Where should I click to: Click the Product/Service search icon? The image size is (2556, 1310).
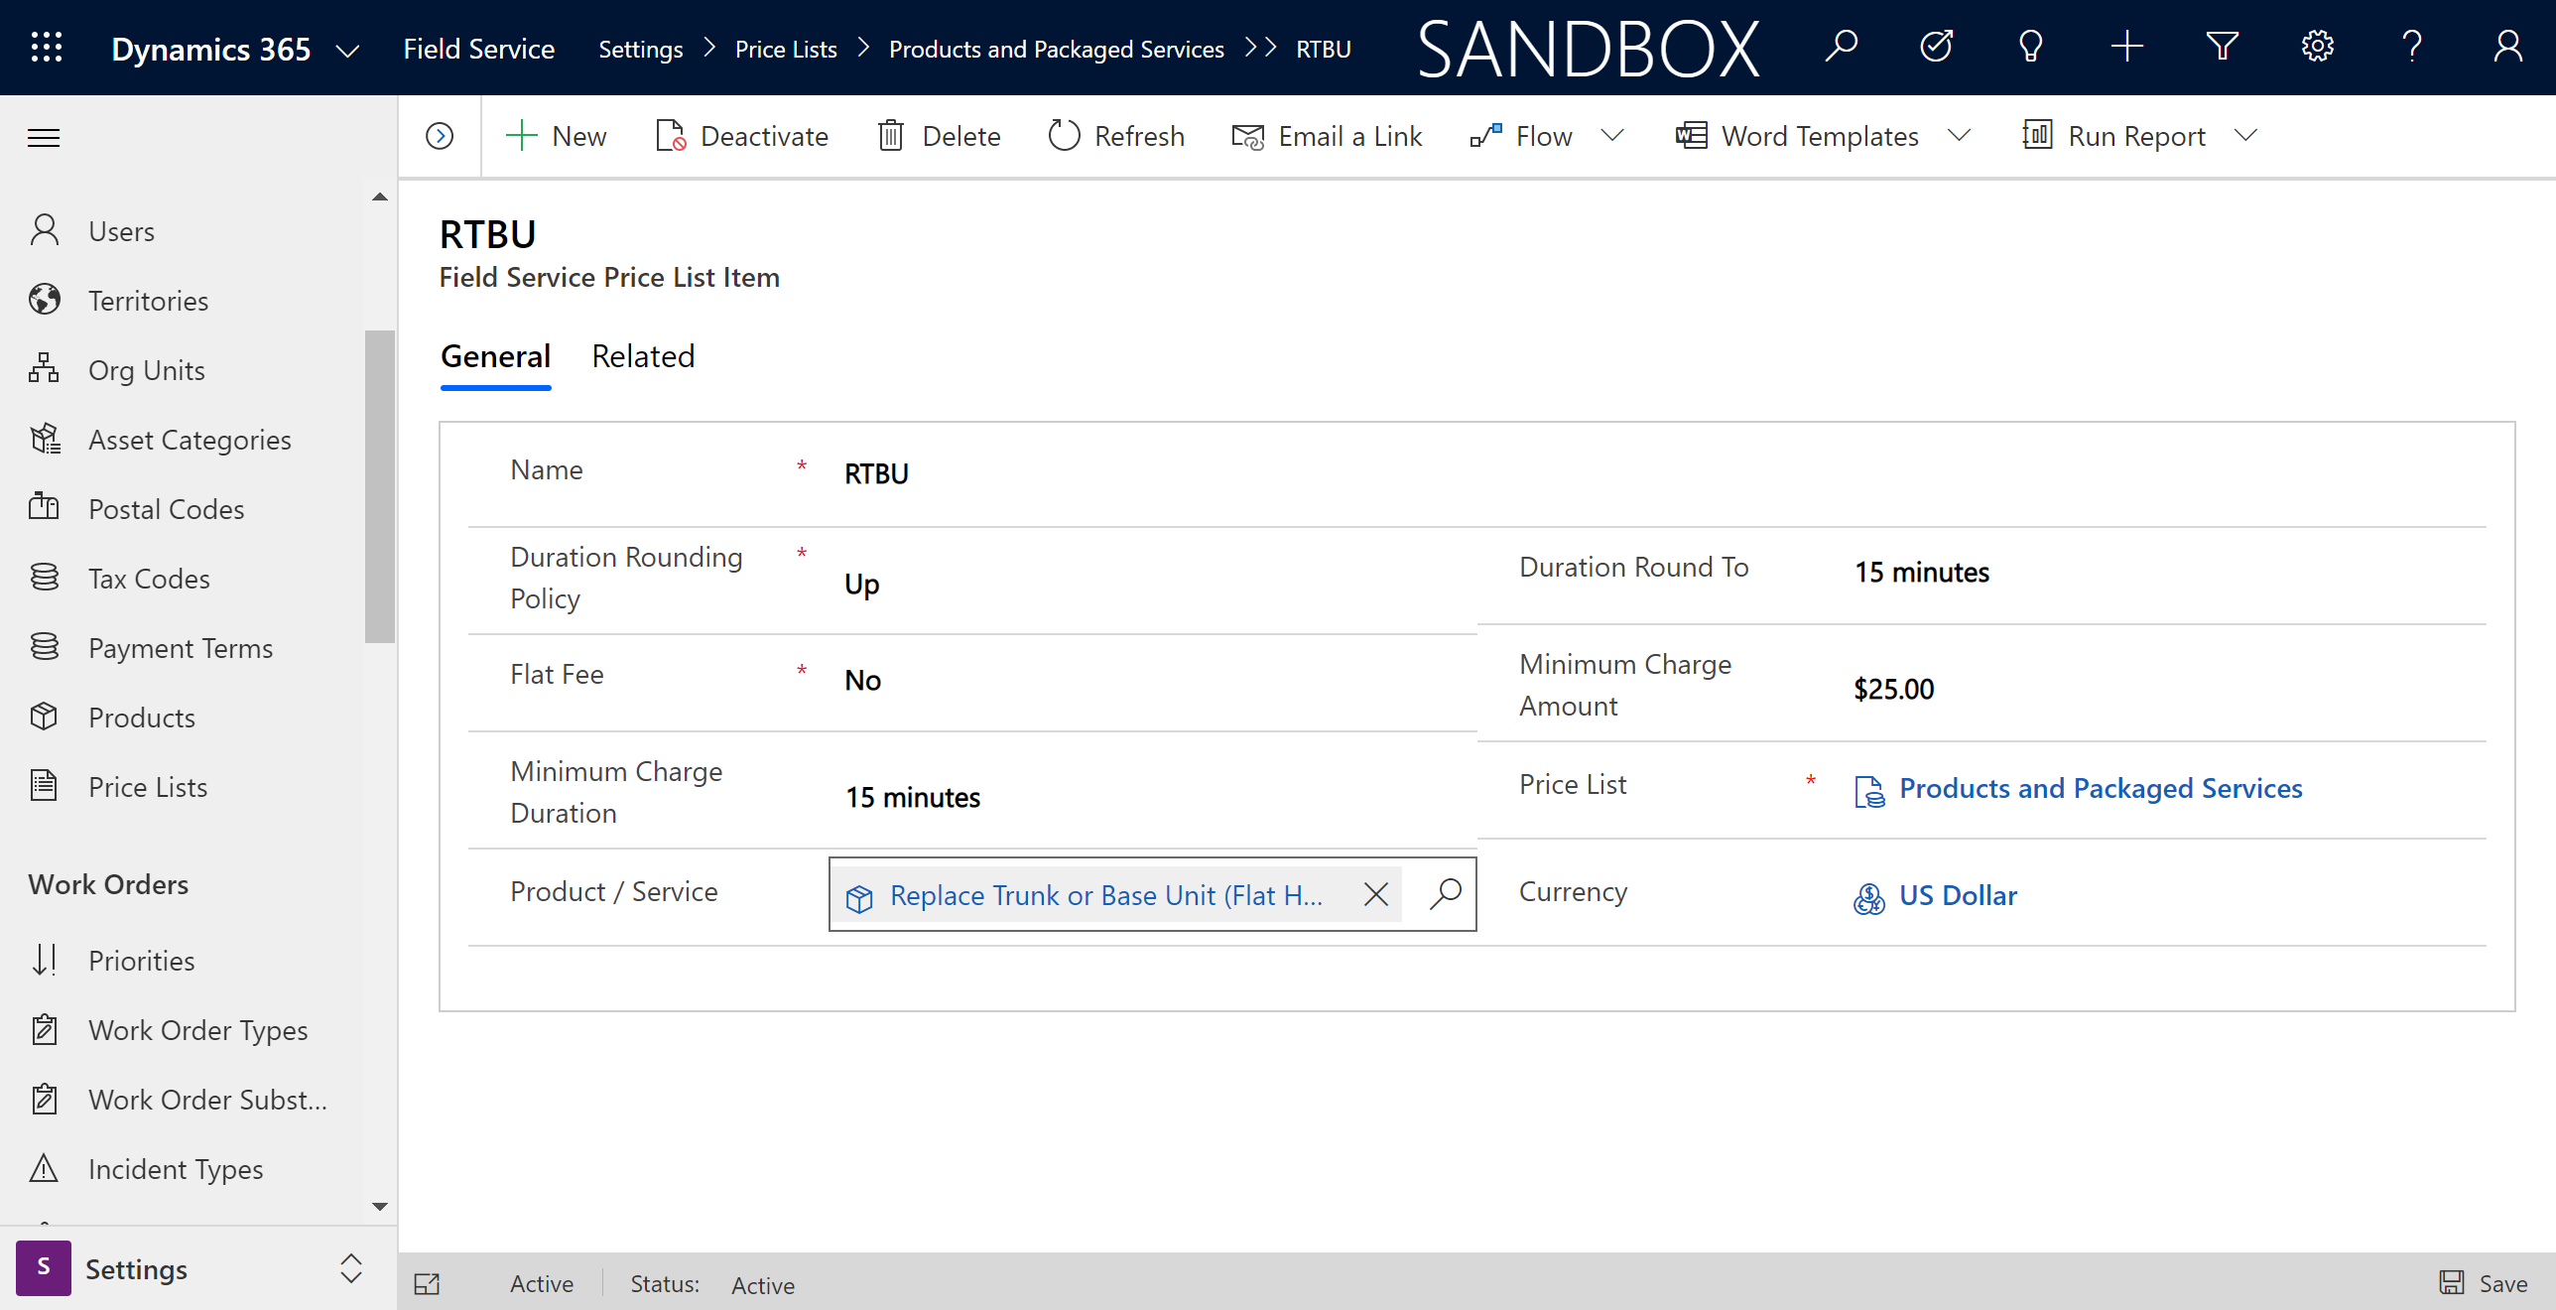tap(1445, 894)
